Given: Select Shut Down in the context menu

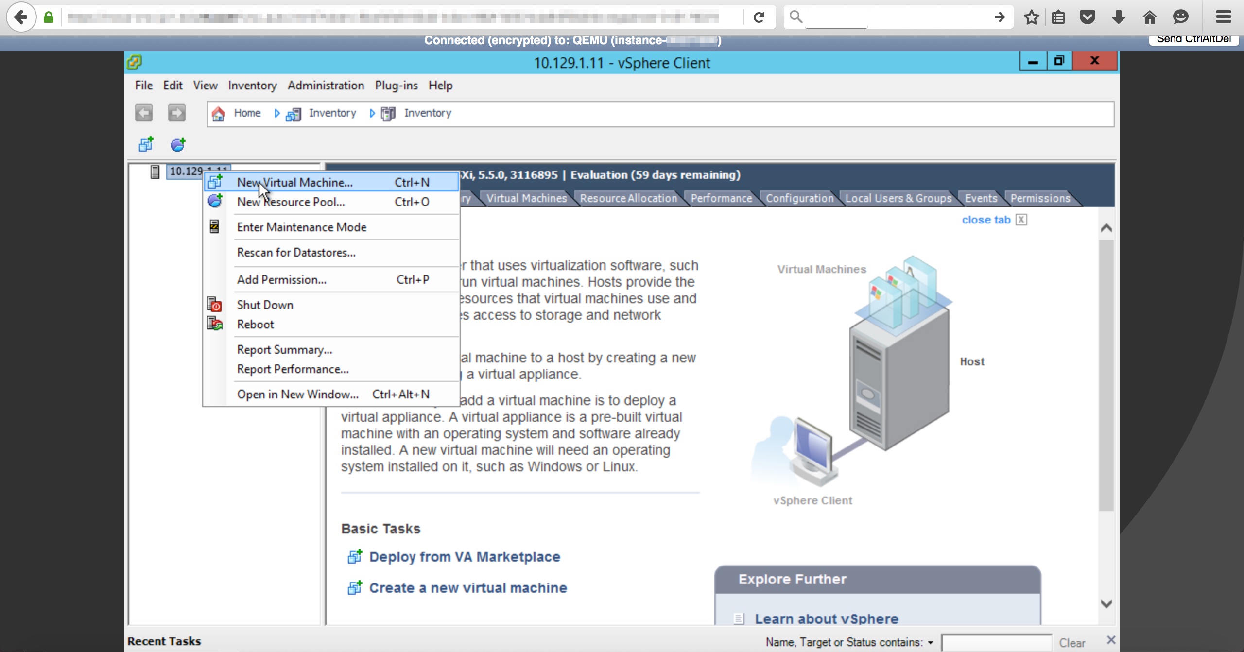Looking at the screenshot, I should coord(265,305).
